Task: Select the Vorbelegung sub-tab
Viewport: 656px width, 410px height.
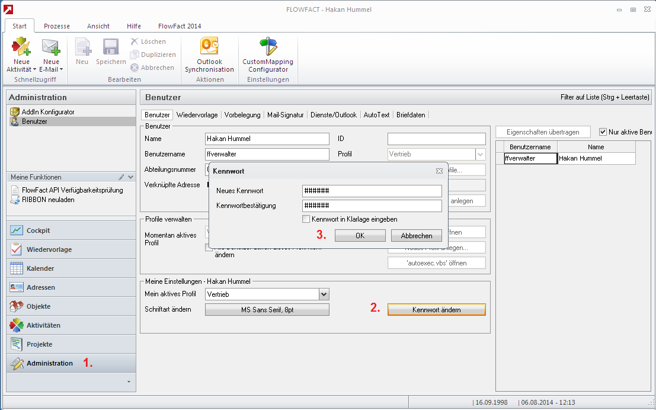Action: [x=242, y=114]
